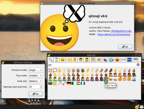This screenshot has height=109, width=144.
Task: Pick the plunger emoji
Action: (64, 83)
